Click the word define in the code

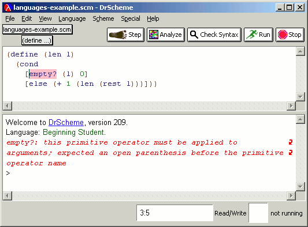24,54
